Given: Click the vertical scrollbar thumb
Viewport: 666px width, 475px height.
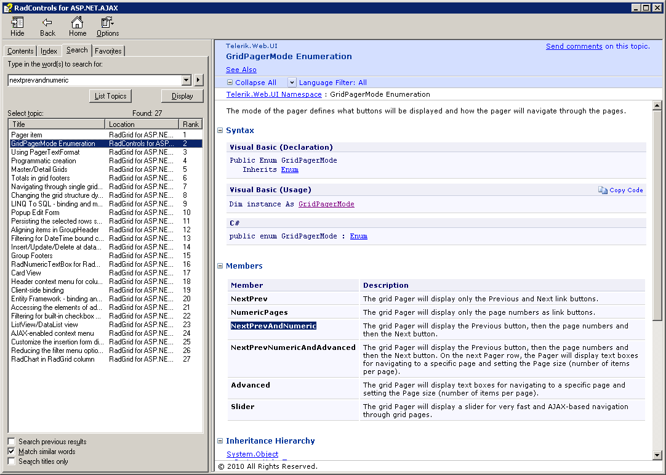Looking at the screenshot, I should (x=657, y=215).
